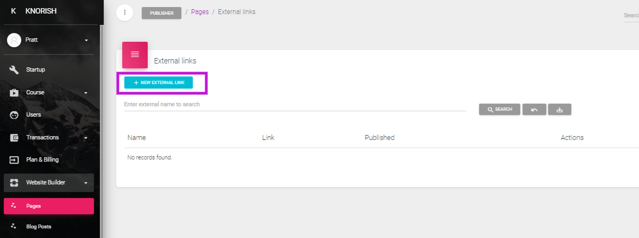Click the download export icon button
This screenshot has width=639, height=238.
tap(560, 110)
